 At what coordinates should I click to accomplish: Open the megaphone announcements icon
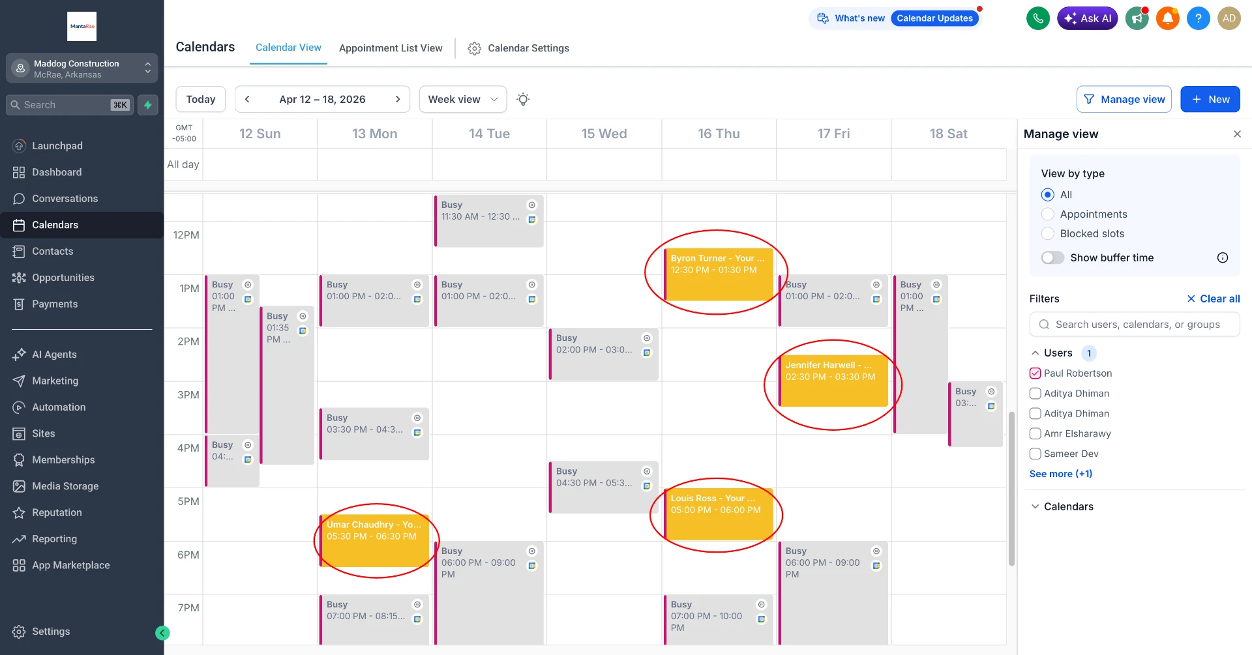click(x=1137, y=18)
